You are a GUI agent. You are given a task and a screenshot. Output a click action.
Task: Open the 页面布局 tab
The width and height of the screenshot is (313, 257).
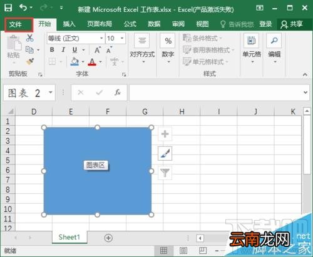point(100,24)
